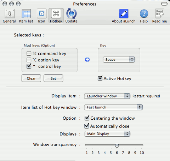Screen dimensions: 170x161
Task: Click the blue plus icon between panels
Action: click(87, 60)
